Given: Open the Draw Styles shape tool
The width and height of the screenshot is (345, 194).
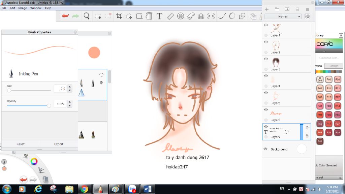Looking at the screenshot, I should point(242,16).
